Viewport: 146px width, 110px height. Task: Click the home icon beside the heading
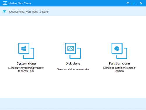pos(4,11)
